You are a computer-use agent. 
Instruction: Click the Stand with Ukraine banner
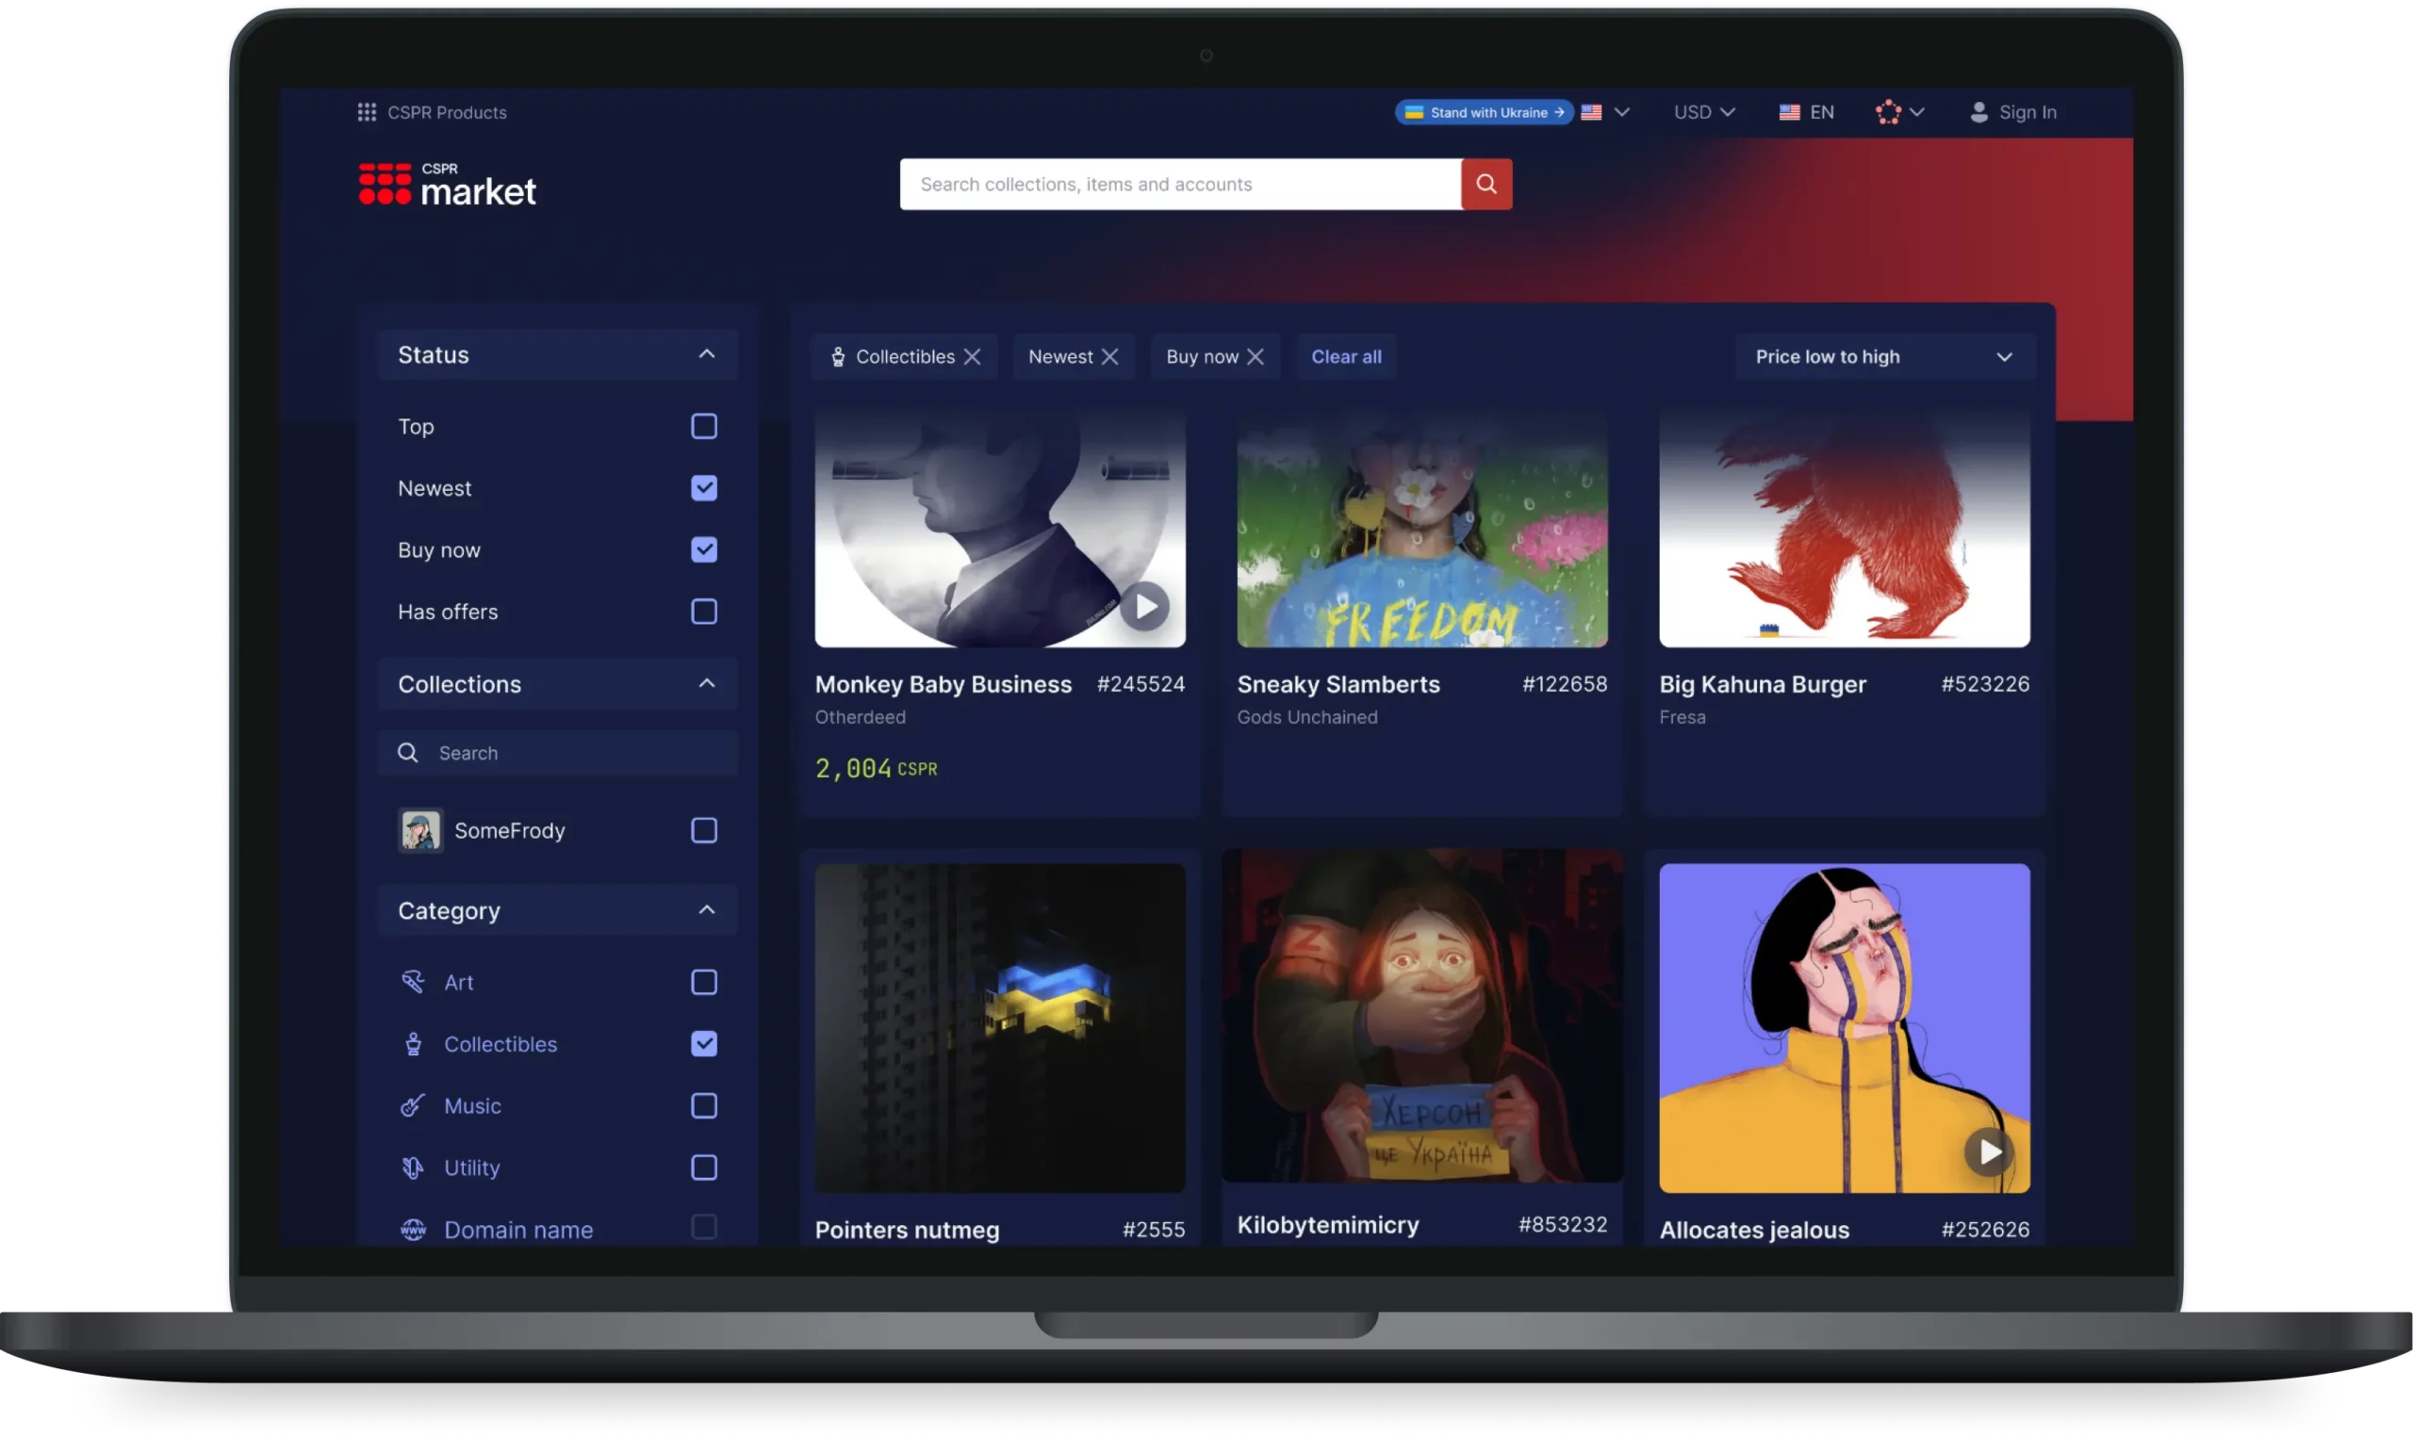pyautogui.click(x=1485, y=112)
